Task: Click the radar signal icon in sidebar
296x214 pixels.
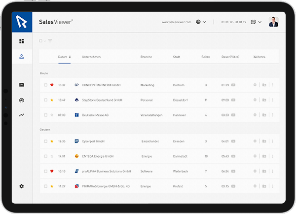Action: (21, 100)
